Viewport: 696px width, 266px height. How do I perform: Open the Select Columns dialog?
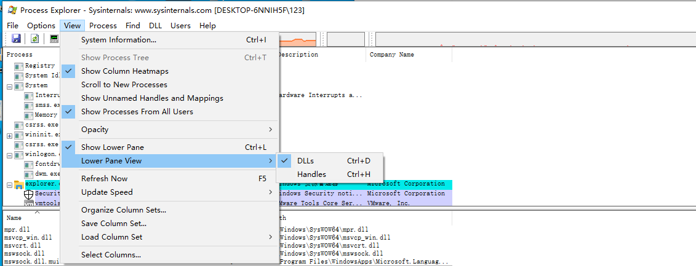tap(170, 255)
